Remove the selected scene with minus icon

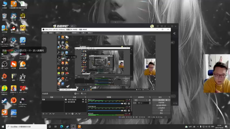[x=47, y=114]
